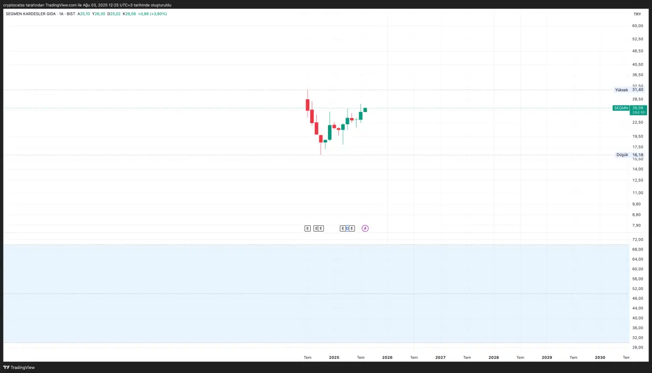Open the TRY currency selector
652x373 pixels.
click(637, 14)
